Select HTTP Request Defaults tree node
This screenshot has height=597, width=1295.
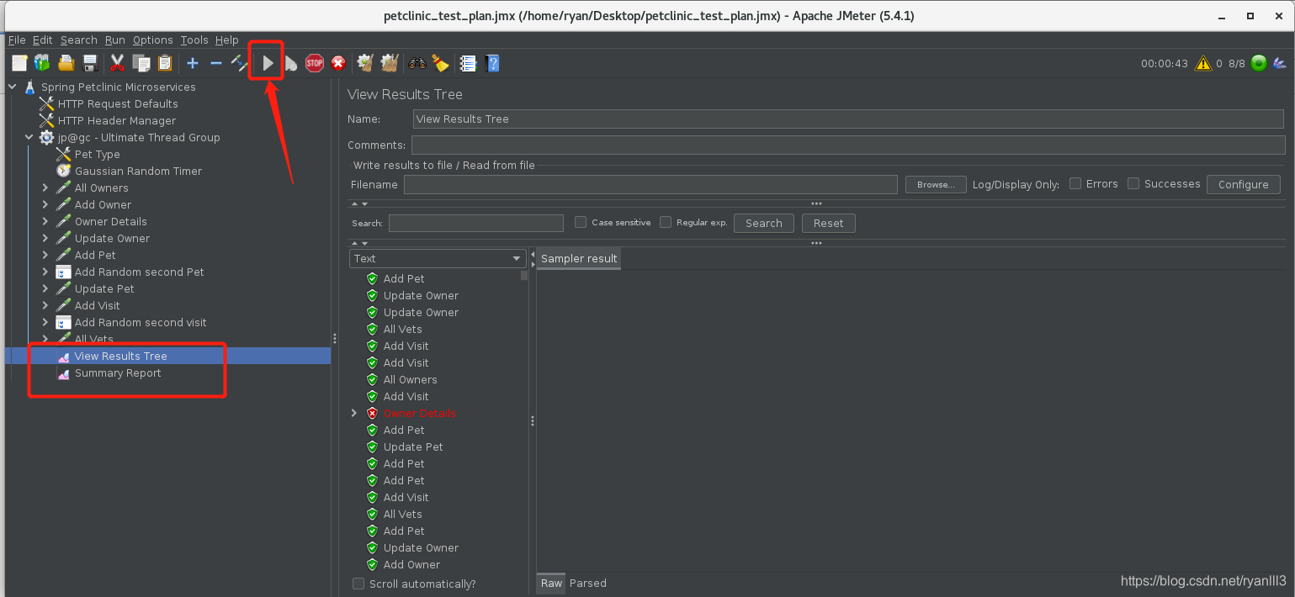(118, 103)
